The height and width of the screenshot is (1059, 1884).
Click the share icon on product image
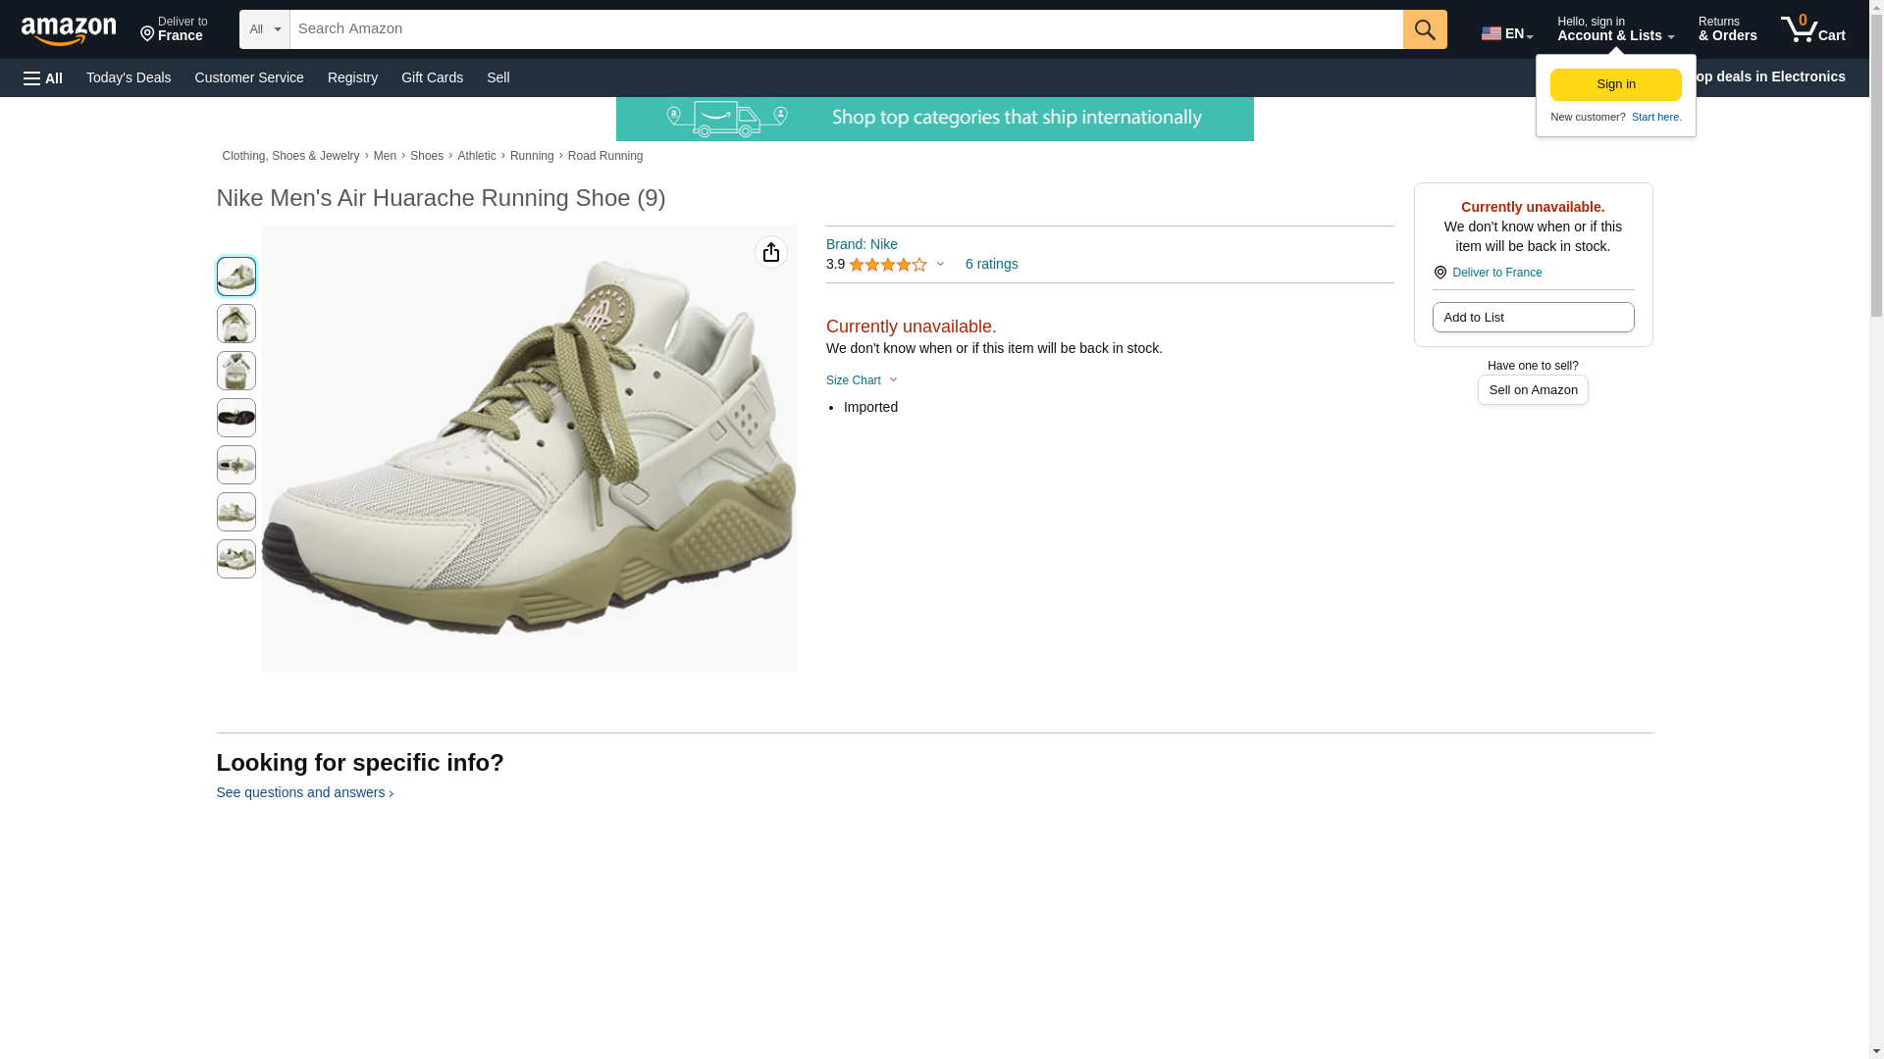click(771, 253)
